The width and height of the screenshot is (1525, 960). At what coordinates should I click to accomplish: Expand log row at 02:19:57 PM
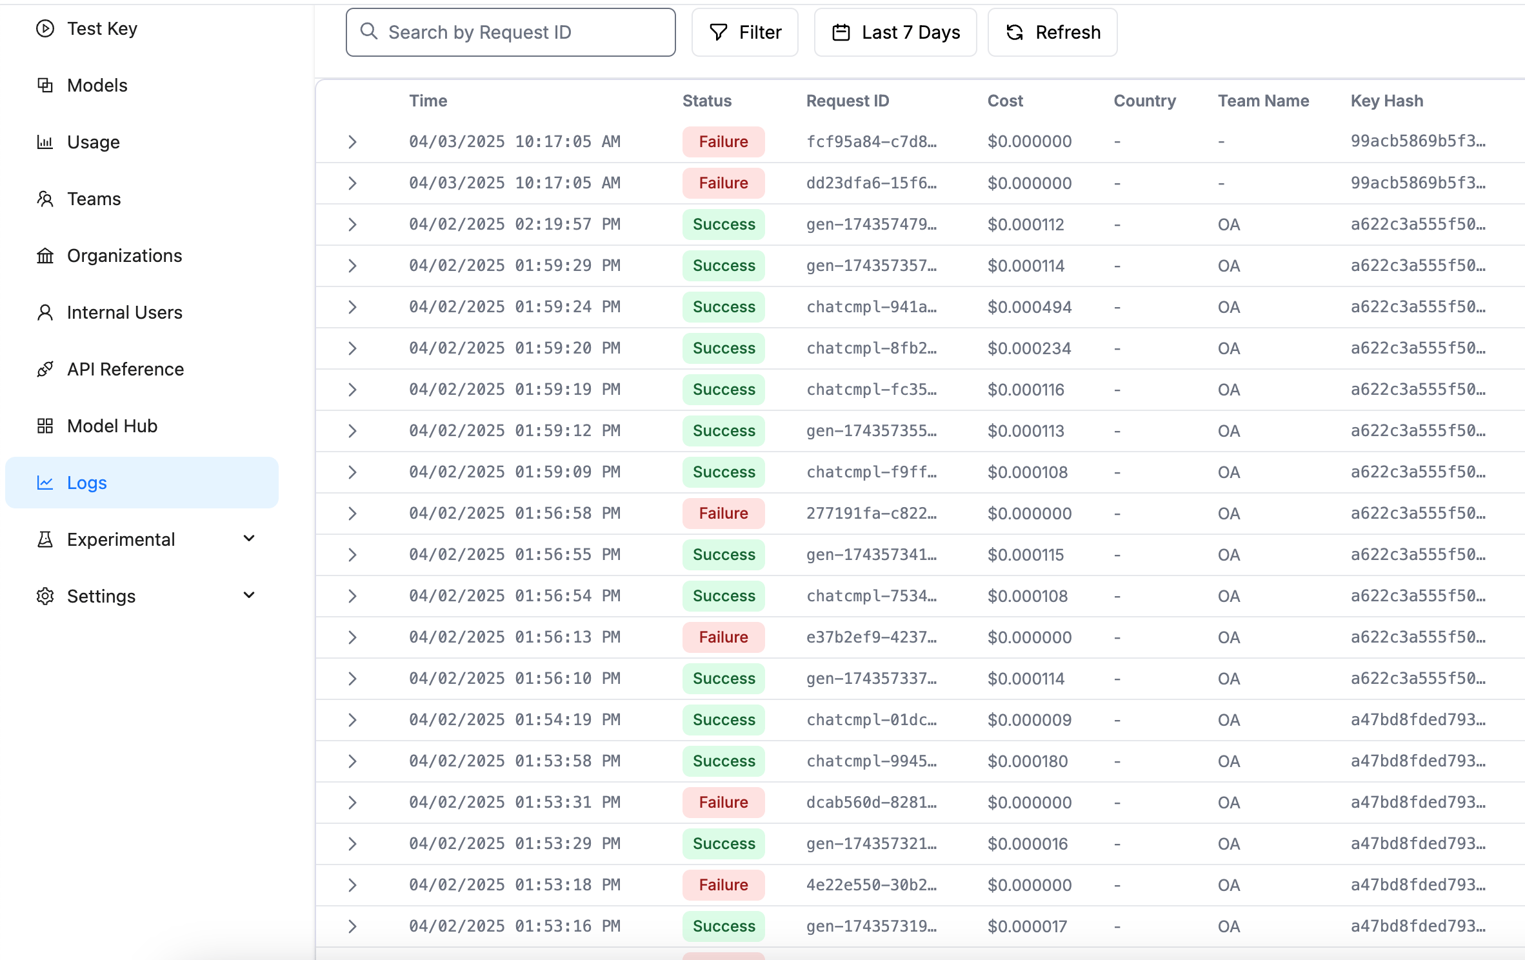pyautogui.click(x=352, y=225)
